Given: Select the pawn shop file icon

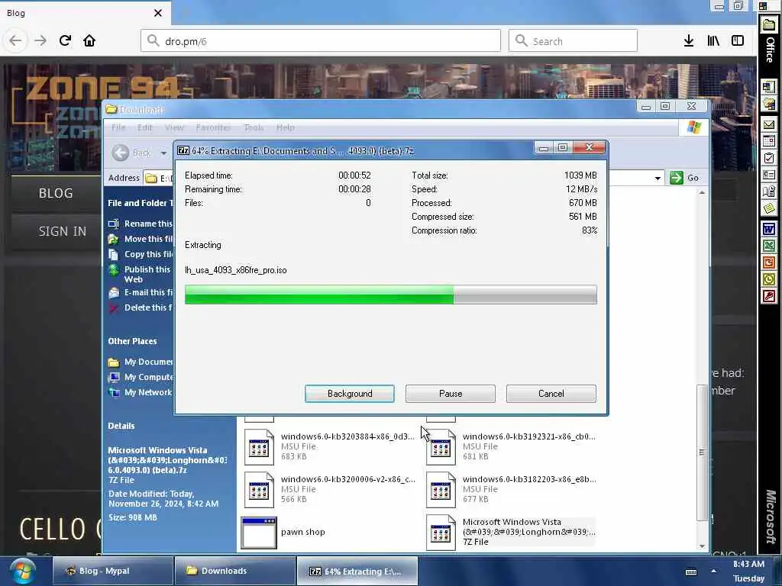Looking at the screenshot, I should point(259,533).
